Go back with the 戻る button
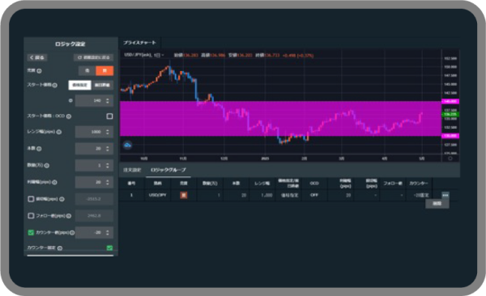This screenshot has width=486, height=296. tap(37, 57)
